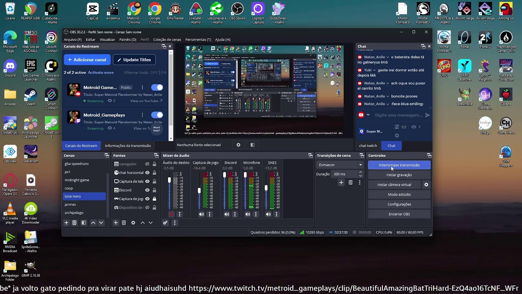Mute the Microfone audio channel
Screen dimensions: 522x294
248,214
